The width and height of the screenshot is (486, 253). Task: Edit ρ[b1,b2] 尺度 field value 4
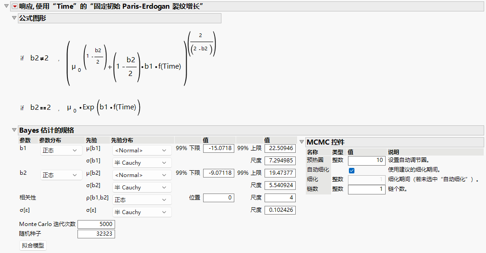(280, 198)
